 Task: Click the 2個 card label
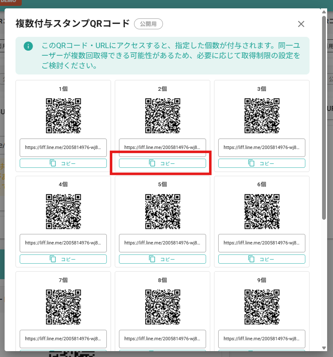[x=163, y=89]
